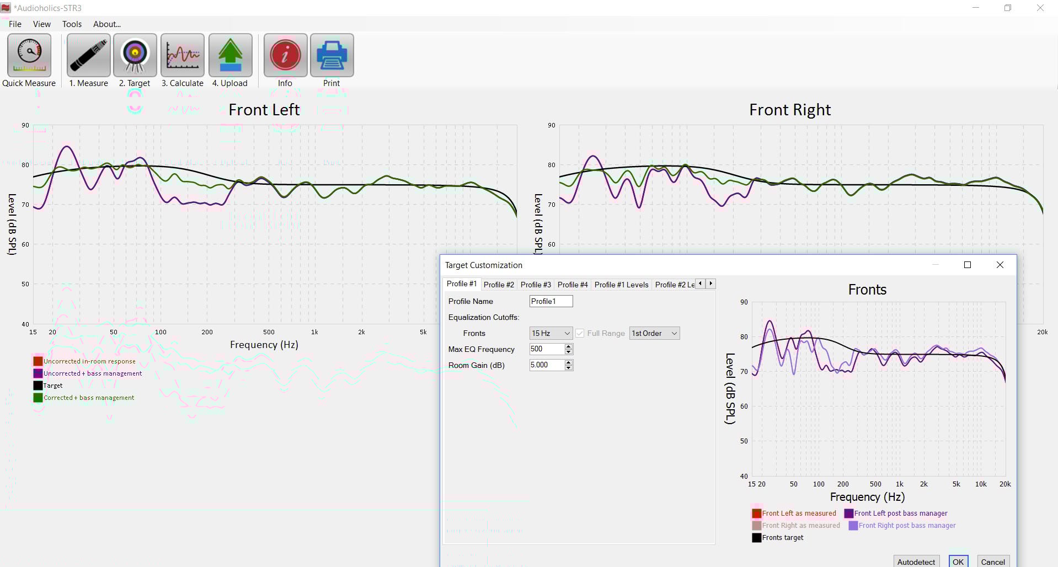The width and height of the screenshot is (1058, 567).
Task: Click the 4. Upload green arrow icon
Action: coord(231,56)
